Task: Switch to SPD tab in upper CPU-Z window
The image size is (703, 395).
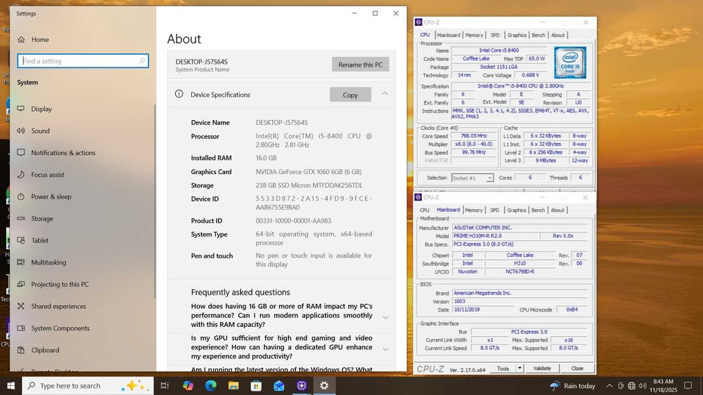Action: coord(495,35)
